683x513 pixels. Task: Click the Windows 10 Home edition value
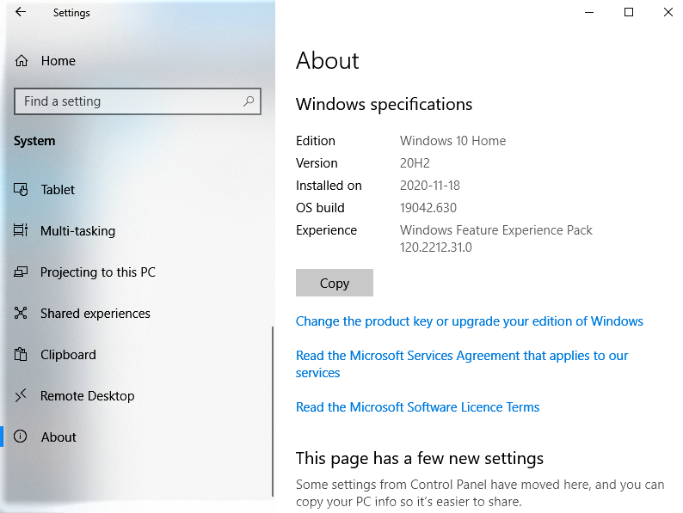tap(453, 141)
